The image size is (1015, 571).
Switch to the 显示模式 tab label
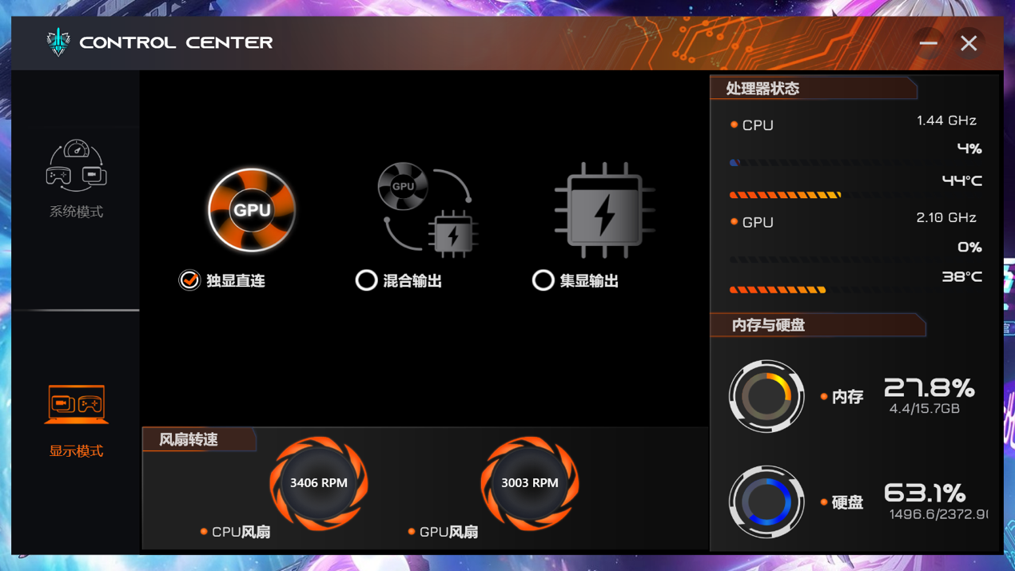click(77, 450)
